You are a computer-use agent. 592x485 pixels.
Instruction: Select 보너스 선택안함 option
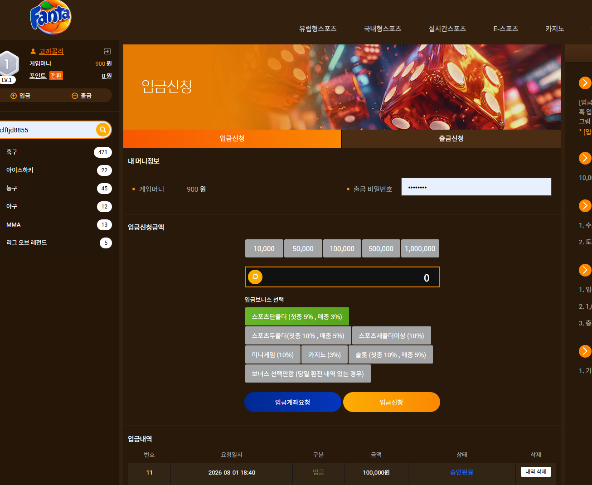coord(308,373)
